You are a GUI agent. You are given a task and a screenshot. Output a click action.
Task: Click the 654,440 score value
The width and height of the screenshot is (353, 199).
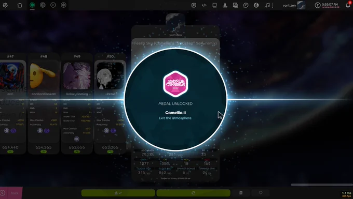click(10, 147)
